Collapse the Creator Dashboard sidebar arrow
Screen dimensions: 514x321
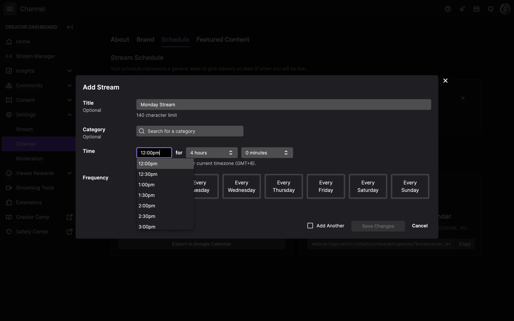tap(70, 27)
